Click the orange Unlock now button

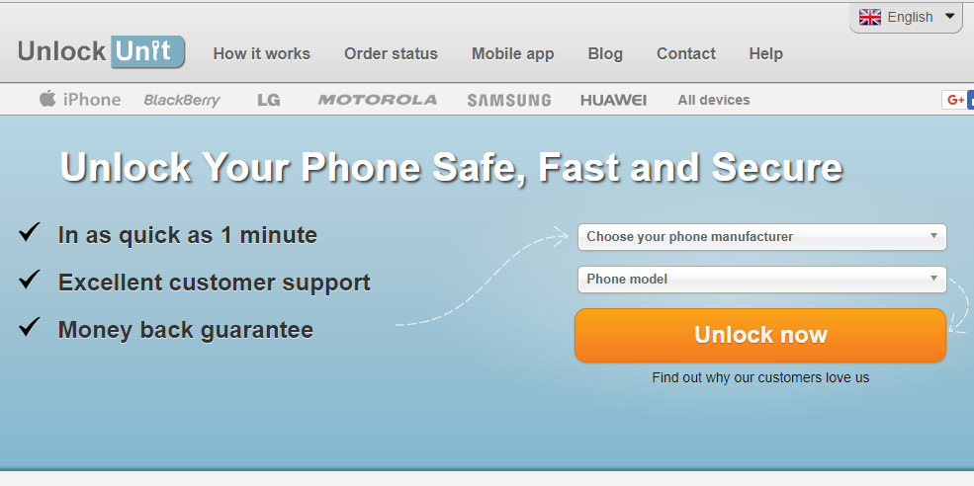click(760, 335)
